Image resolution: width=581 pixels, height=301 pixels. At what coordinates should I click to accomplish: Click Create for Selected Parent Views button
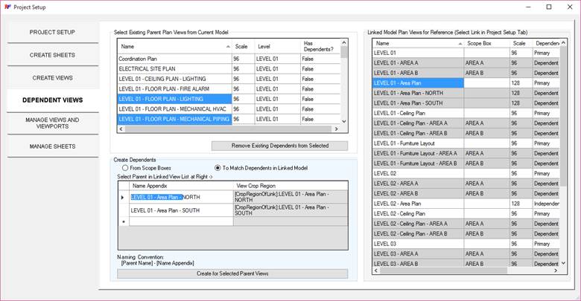click(x=232, y=274)
